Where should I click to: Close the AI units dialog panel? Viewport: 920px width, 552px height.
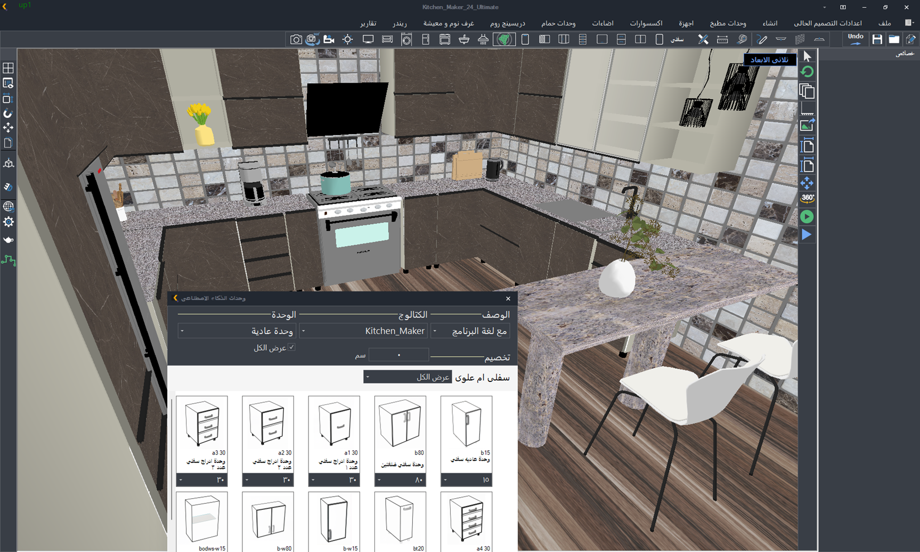[x=508, y=298]
